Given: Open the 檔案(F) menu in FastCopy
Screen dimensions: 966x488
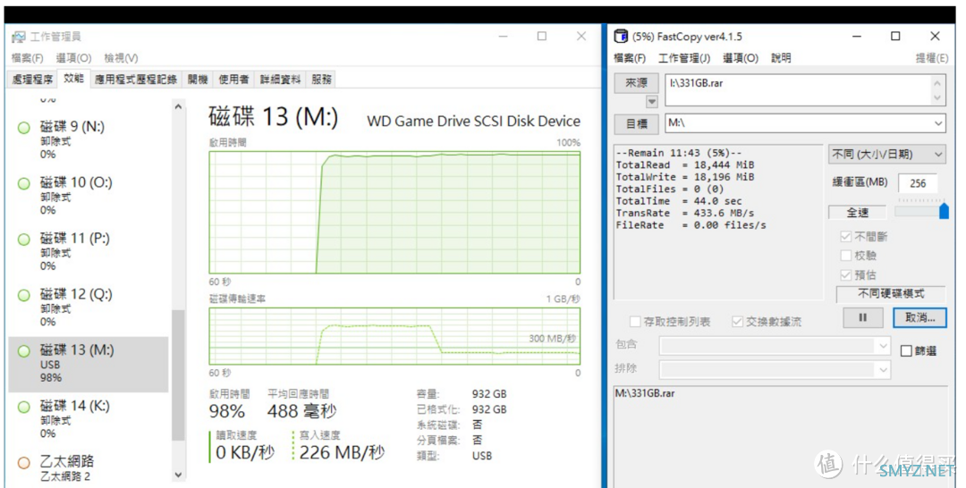Looking at the screenshot, I should [x=630, y=58].
